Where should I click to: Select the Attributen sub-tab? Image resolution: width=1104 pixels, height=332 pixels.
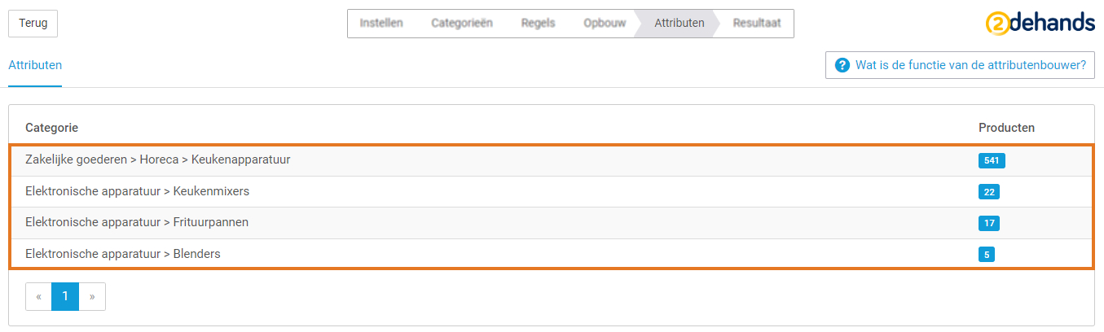[x=35, y=65]
